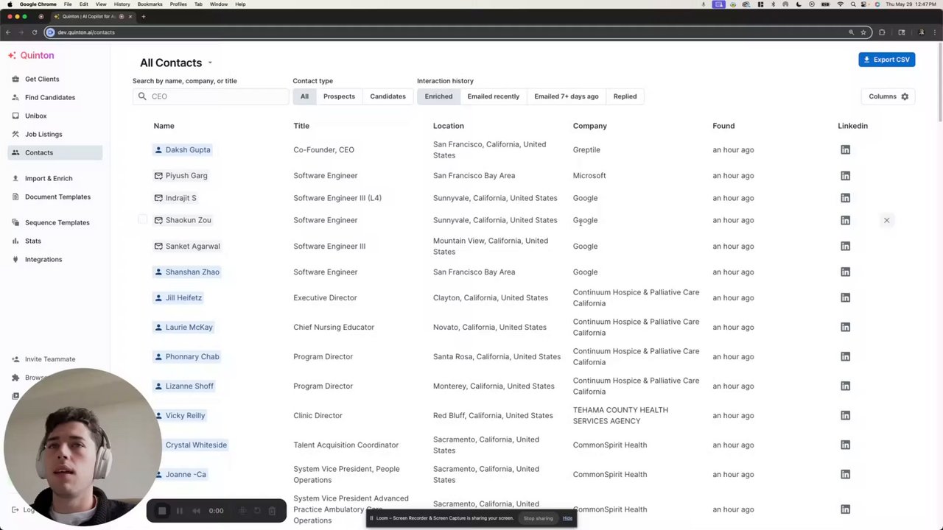Open LinkedIn profile for Daksh Gupta

coord(845,149)
